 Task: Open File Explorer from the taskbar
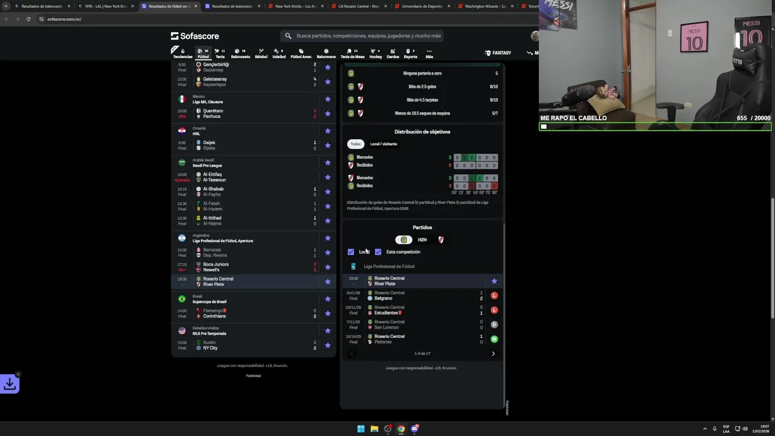pyautogui.click(x=374, y=429)
